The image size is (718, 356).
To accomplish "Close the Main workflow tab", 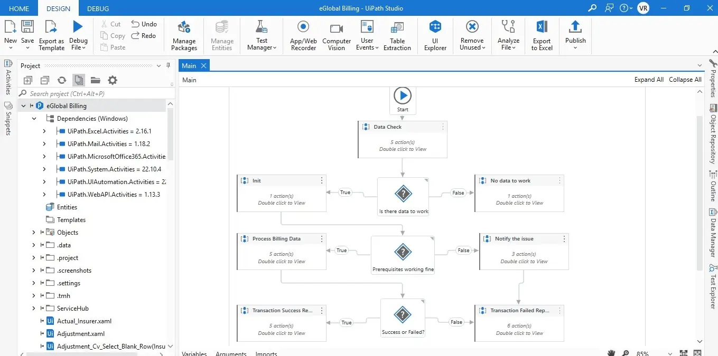I will tap(203, 65).
